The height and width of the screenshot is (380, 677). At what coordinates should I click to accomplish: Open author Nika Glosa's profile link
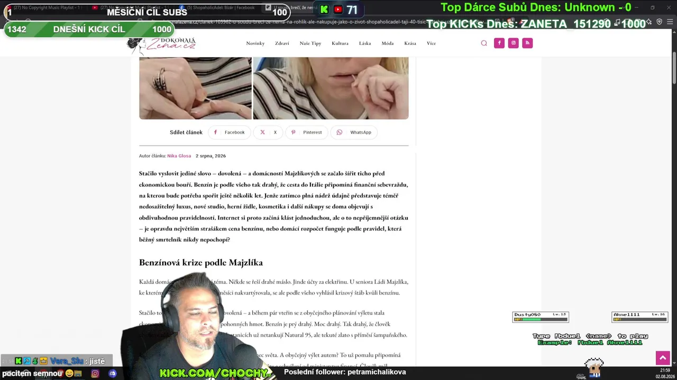179,156
